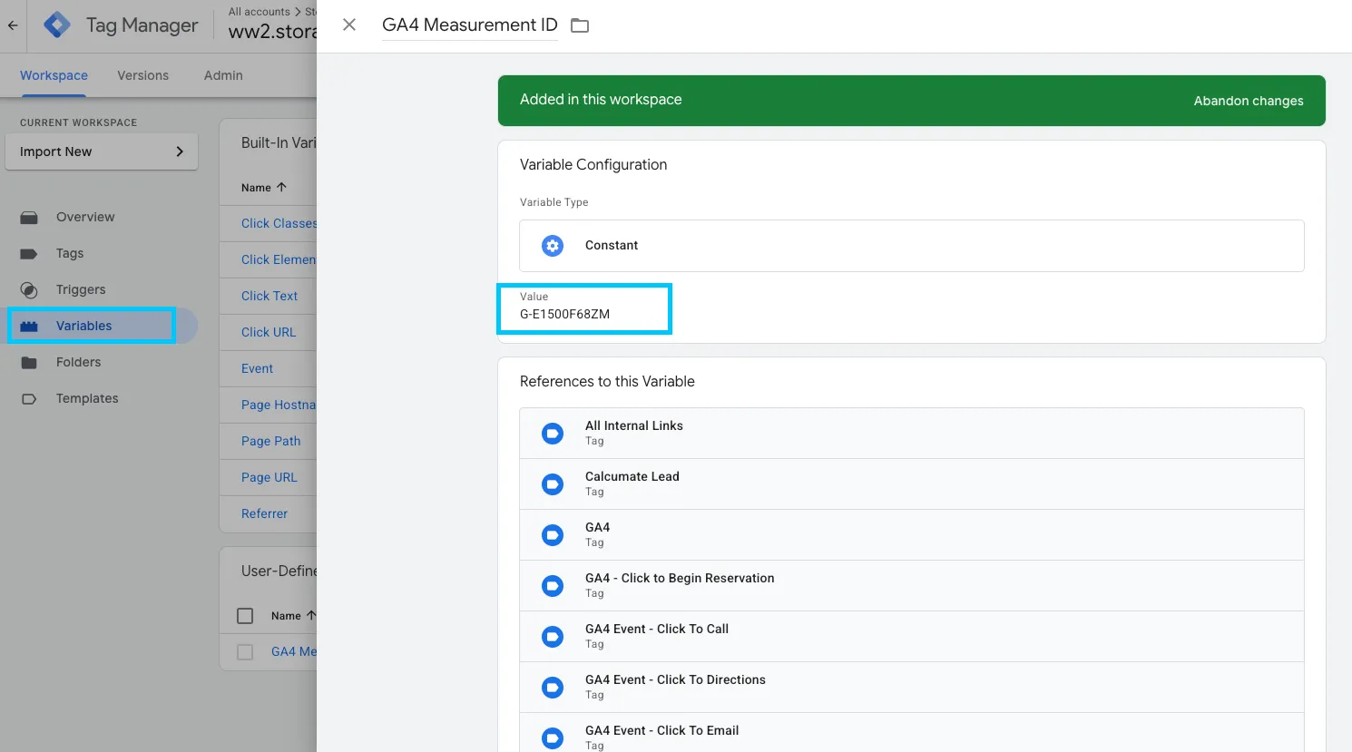This screenshot has height=752, width=1352.
Task: Switch to the Admin tab
Action: (x=223, y=75)
